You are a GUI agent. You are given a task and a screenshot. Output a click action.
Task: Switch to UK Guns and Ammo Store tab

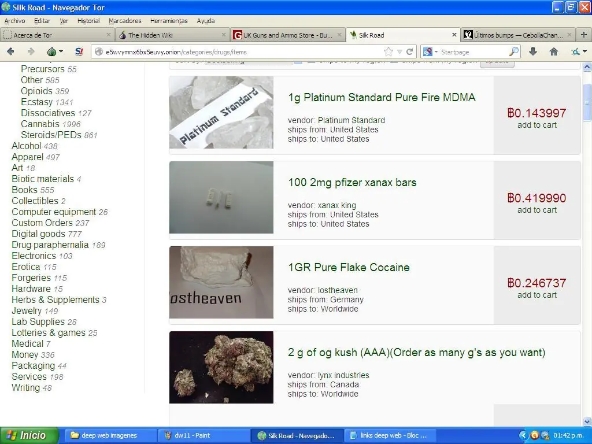287,35
